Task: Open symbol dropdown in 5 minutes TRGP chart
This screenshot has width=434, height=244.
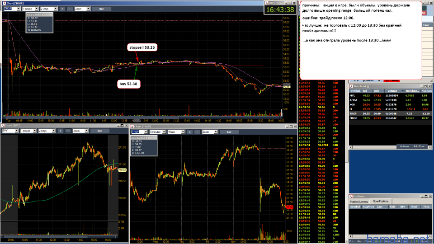Action: tap(146, 132)
